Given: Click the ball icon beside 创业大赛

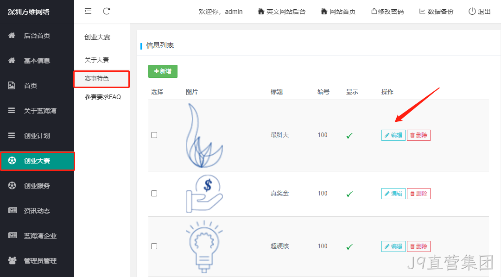Looking at the screenshot, I should (x=12, y=160).
